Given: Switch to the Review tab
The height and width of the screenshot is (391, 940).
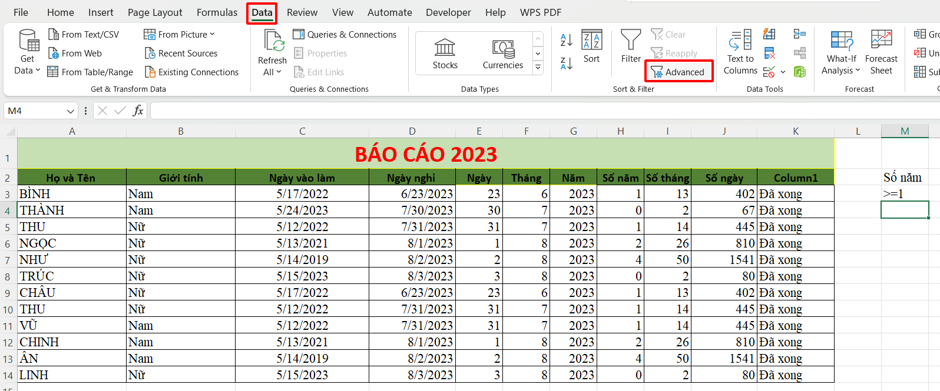Looking at the screenshot, I should [x=302, y=12].
